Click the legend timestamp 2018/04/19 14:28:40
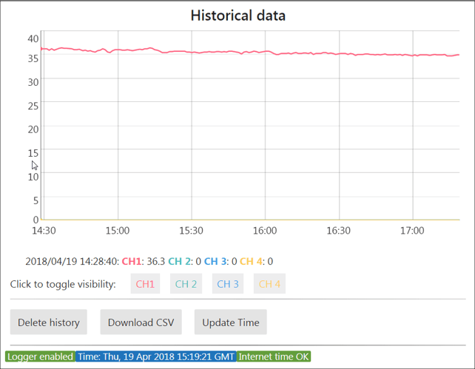This screenshot has height=369, width=475. 72,261
